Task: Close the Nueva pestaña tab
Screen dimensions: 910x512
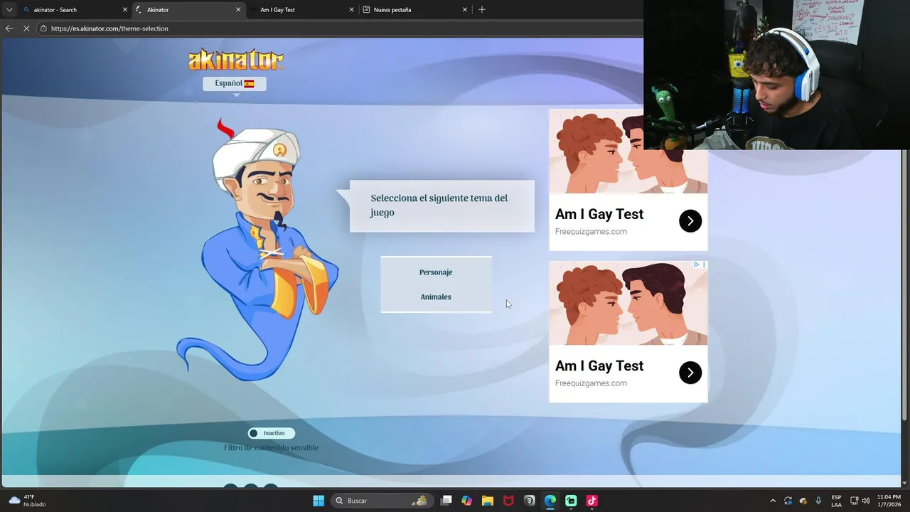Action: [465, 10]
